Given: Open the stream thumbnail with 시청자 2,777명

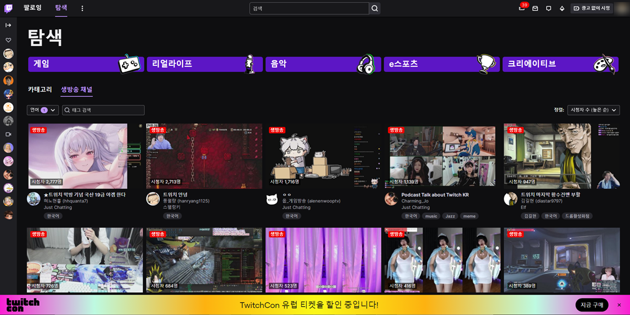Looking at the screenshot, I should point(85,156).
